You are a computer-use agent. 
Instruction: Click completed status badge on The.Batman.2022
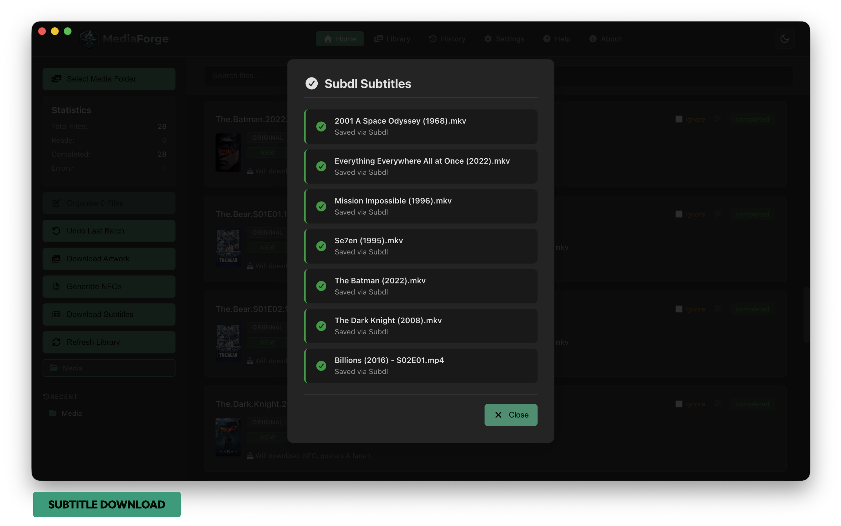pos(752,119)
